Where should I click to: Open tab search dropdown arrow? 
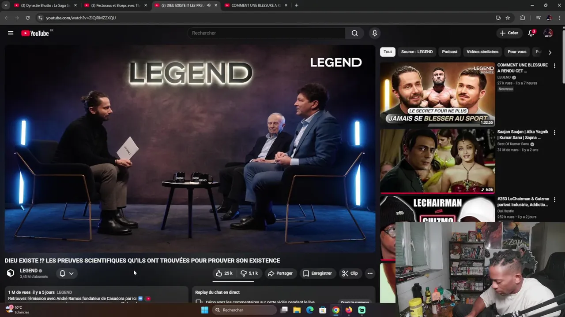[x=6, y=5]
